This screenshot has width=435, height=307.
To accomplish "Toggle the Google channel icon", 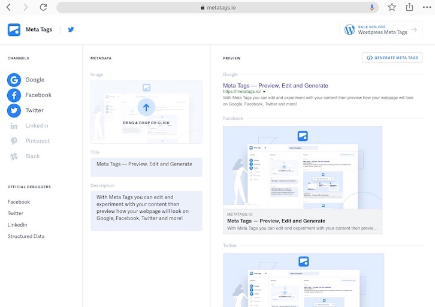I will [x=14, y=80].
